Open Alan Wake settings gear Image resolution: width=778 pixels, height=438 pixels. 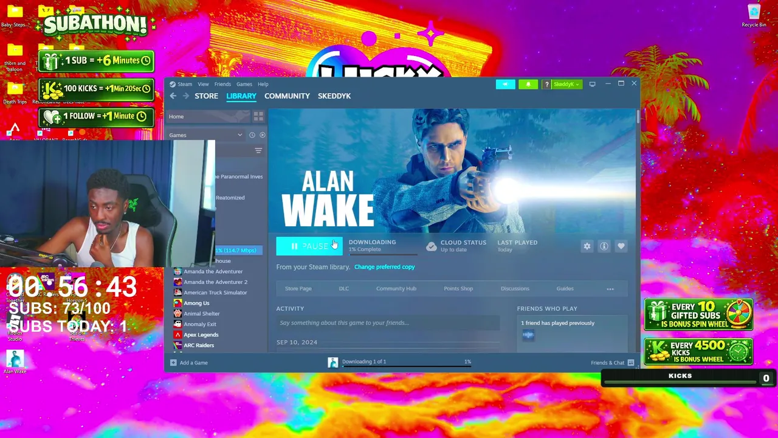pyautogui.click(x=587, y=246)
